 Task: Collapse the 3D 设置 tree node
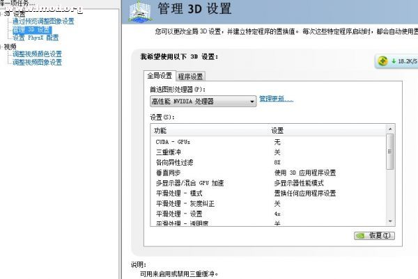[x=2, y=13]
